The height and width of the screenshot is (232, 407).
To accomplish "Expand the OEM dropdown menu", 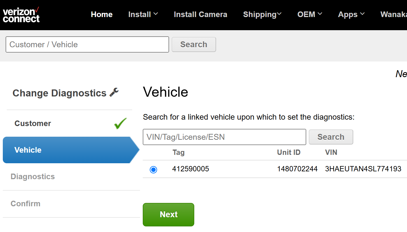I will (310, 15).
